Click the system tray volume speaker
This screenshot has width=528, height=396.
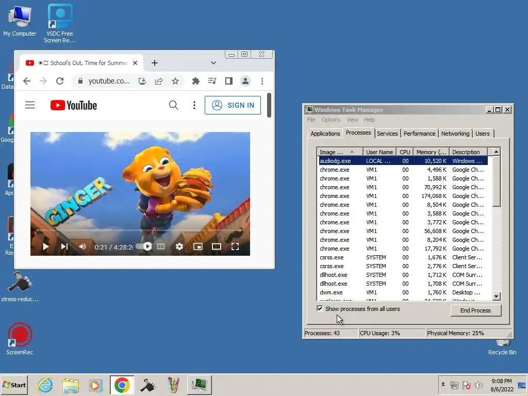(478, 385)
